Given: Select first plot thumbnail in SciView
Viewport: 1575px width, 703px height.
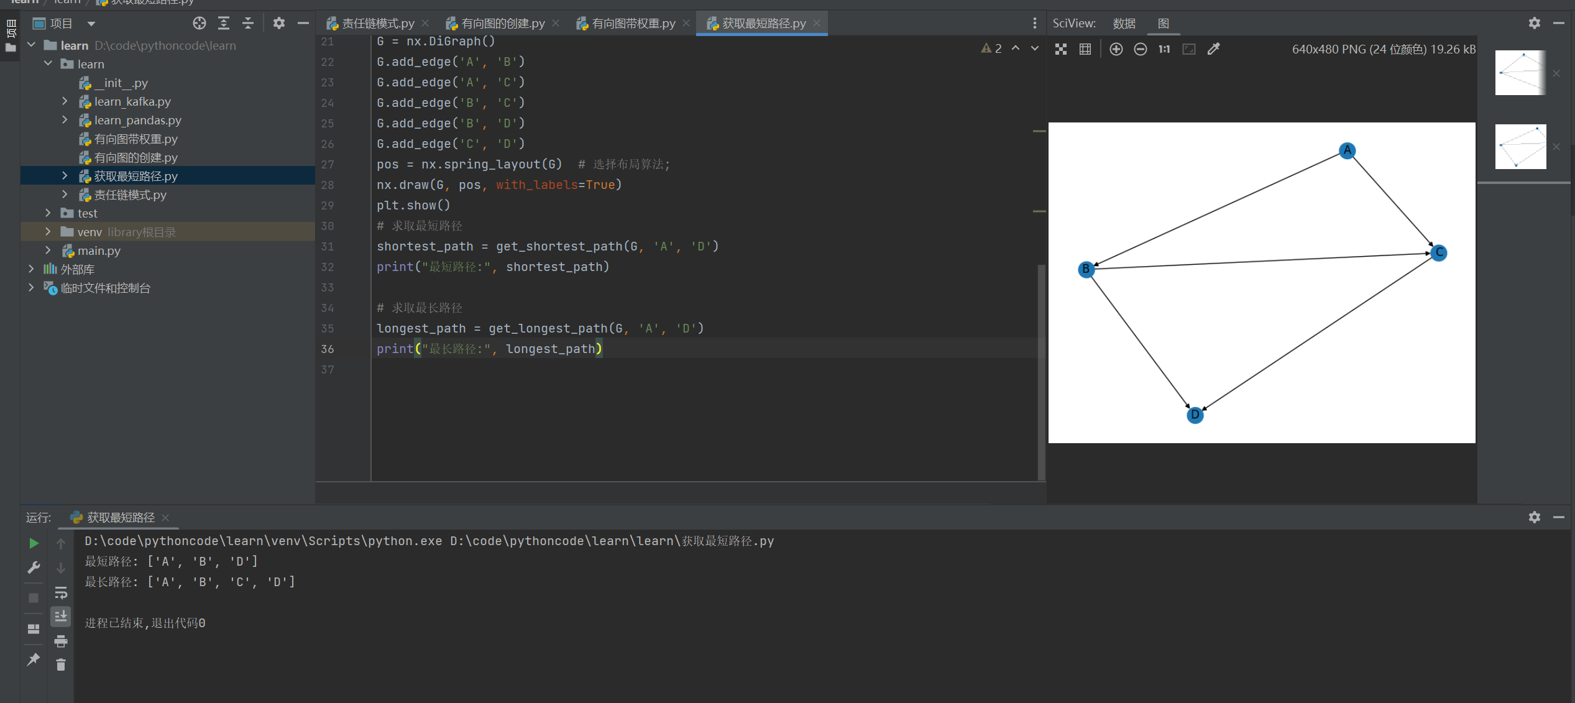Looking at the screenshot, I should click(1520, 73).
